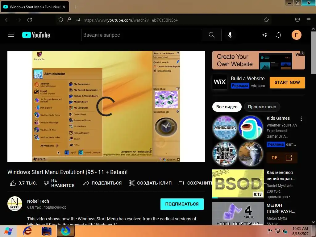This screenshot has height=237, width=316.
Task: Open the Action Center flag icon
Action: [x=270, y=231]
